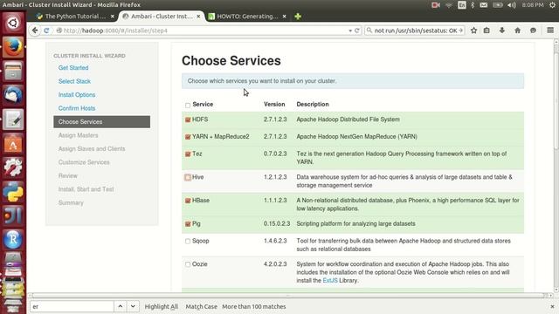Uncheck the Pig service checkbox
The image size is (559, 314).
tap(188, 224)
